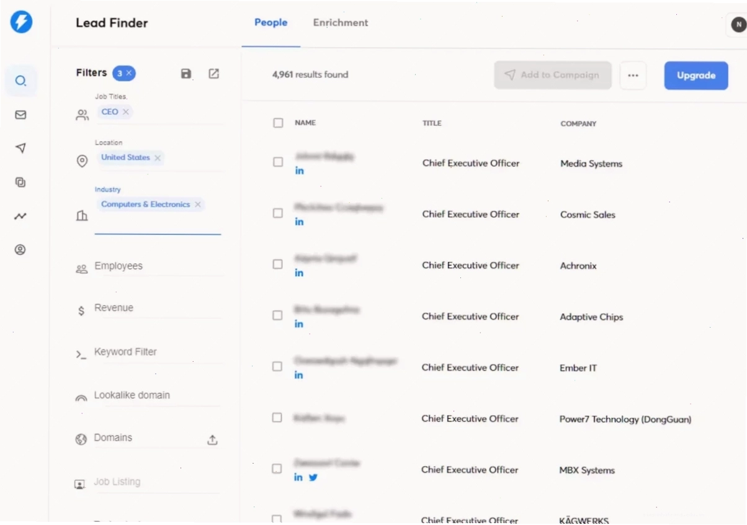Image resolution: width=747 pixels, height=525 pixels.
Task: Check the Achronix row checkbox
Action: tap(278, 264)
